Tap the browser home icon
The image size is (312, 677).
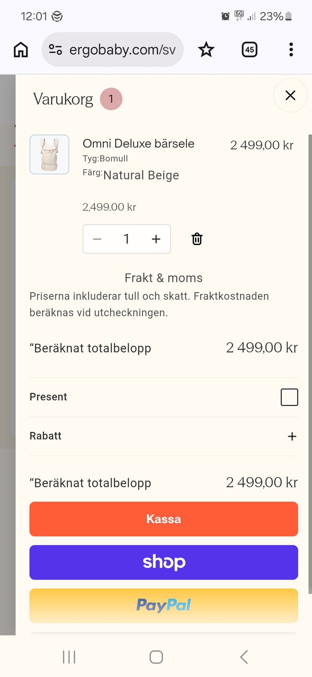click(x=21, y=50)
